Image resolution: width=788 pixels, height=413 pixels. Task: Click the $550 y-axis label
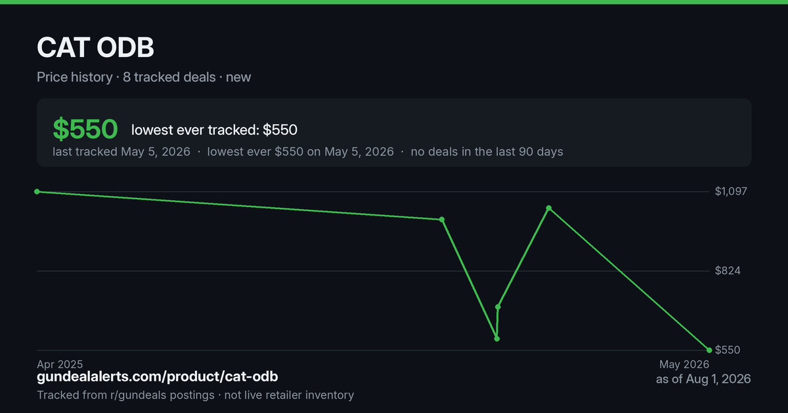[x=728, y=350]
